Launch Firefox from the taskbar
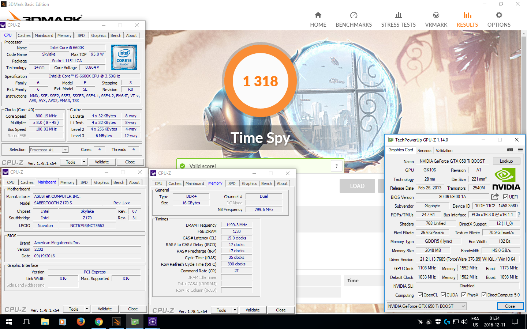The image size is (527, 329). [x=81, y=322]
